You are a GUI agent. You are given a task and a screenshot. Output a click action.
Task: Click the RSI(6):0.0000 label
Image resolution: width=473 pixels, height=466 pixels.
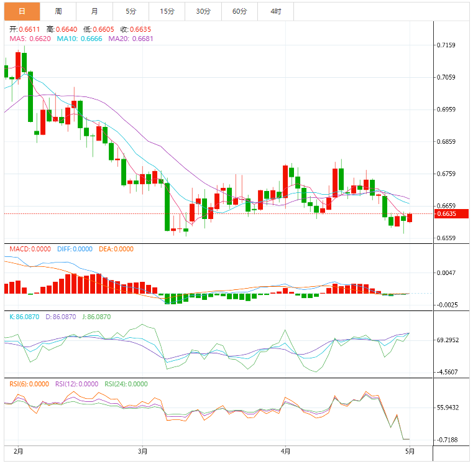click(x=29, y=384)
